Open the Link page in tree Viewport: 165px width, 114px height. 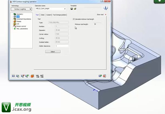[x=18, y=24]
